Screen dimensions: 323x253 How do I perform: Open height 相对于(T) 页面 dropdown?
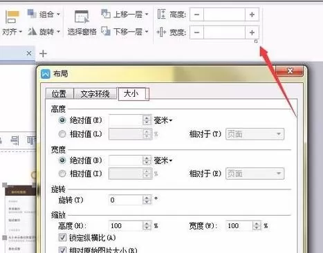pyautogui.click(x=255, y=134)
